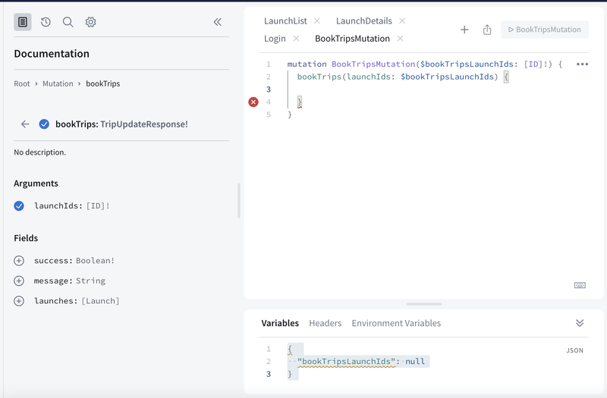The image size is (607, 398).
Task: Click the plus icon to add new tab
Action: [464, 30]
